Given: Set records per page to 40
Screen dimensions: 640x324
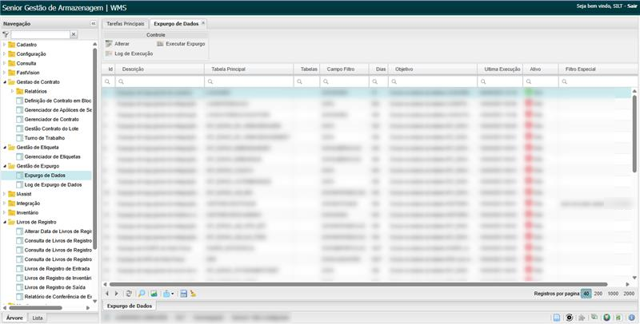Looking at the screenshot, I should [586, 294].
